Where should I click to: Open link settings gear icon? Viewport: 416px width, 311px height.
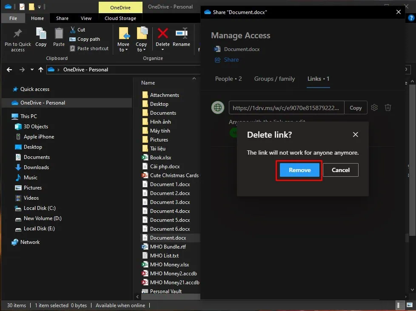(x=374, y=107)
